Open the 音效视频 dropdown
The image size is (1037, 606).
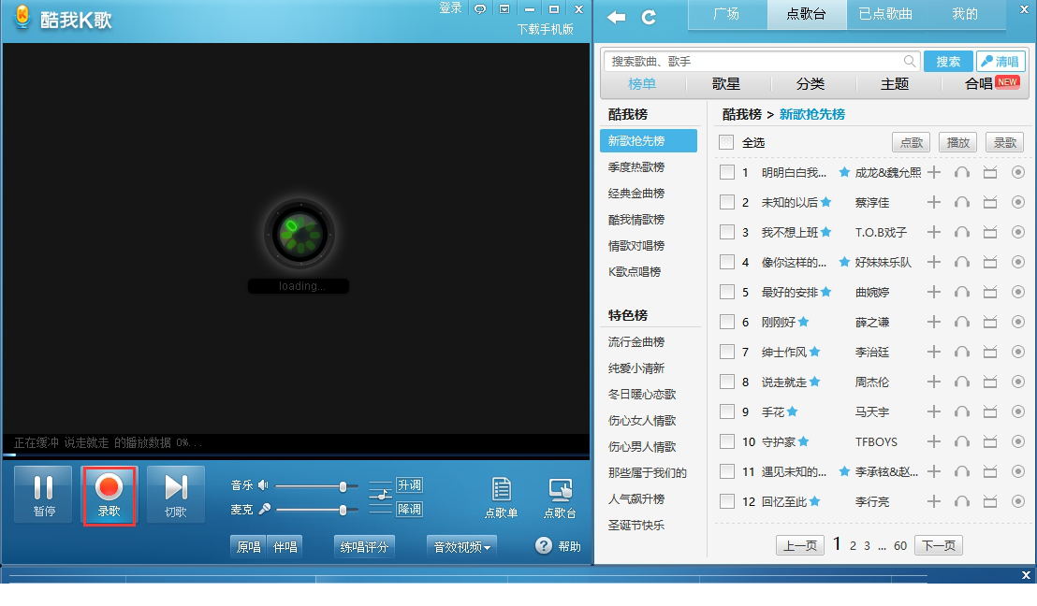point(460,546)
